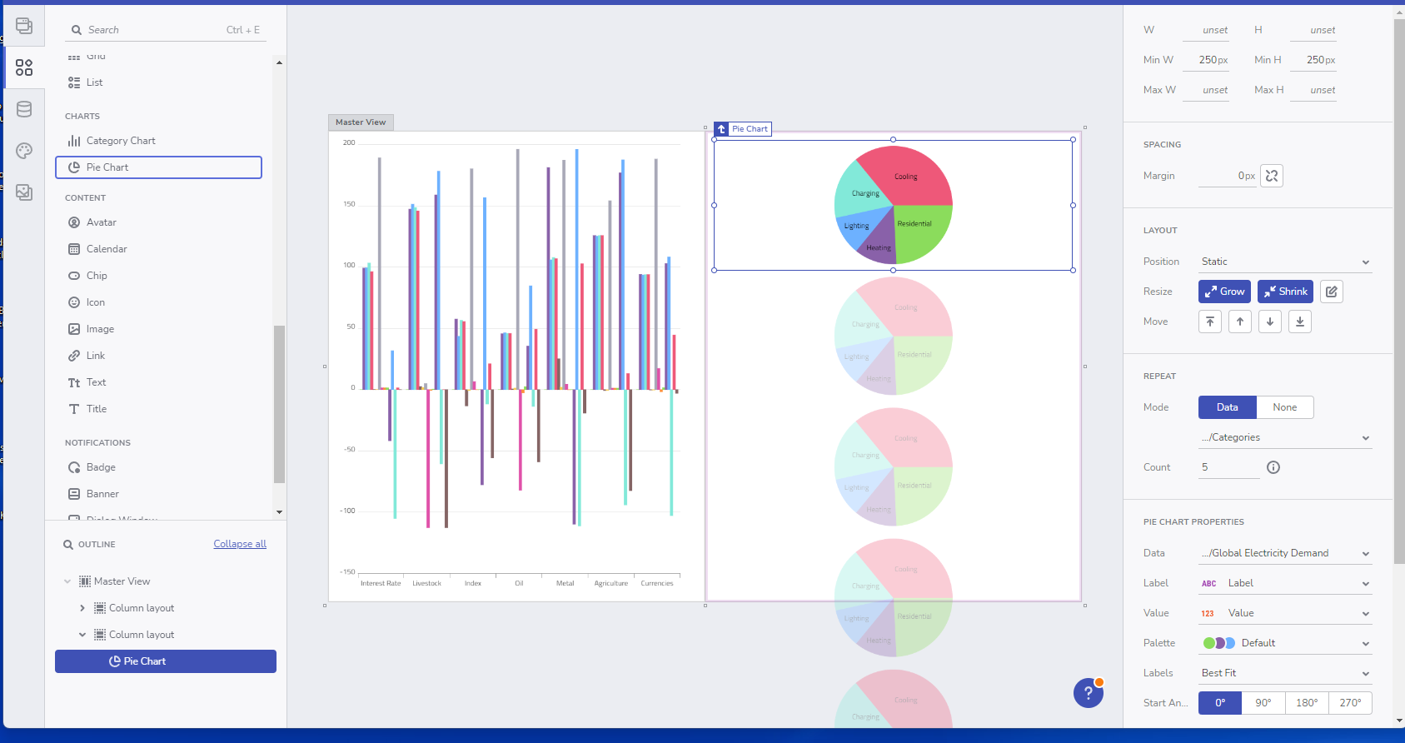This screenshot has height=743, width=1405.
Task: Click the Search components field
Action: tap(166, 30)
